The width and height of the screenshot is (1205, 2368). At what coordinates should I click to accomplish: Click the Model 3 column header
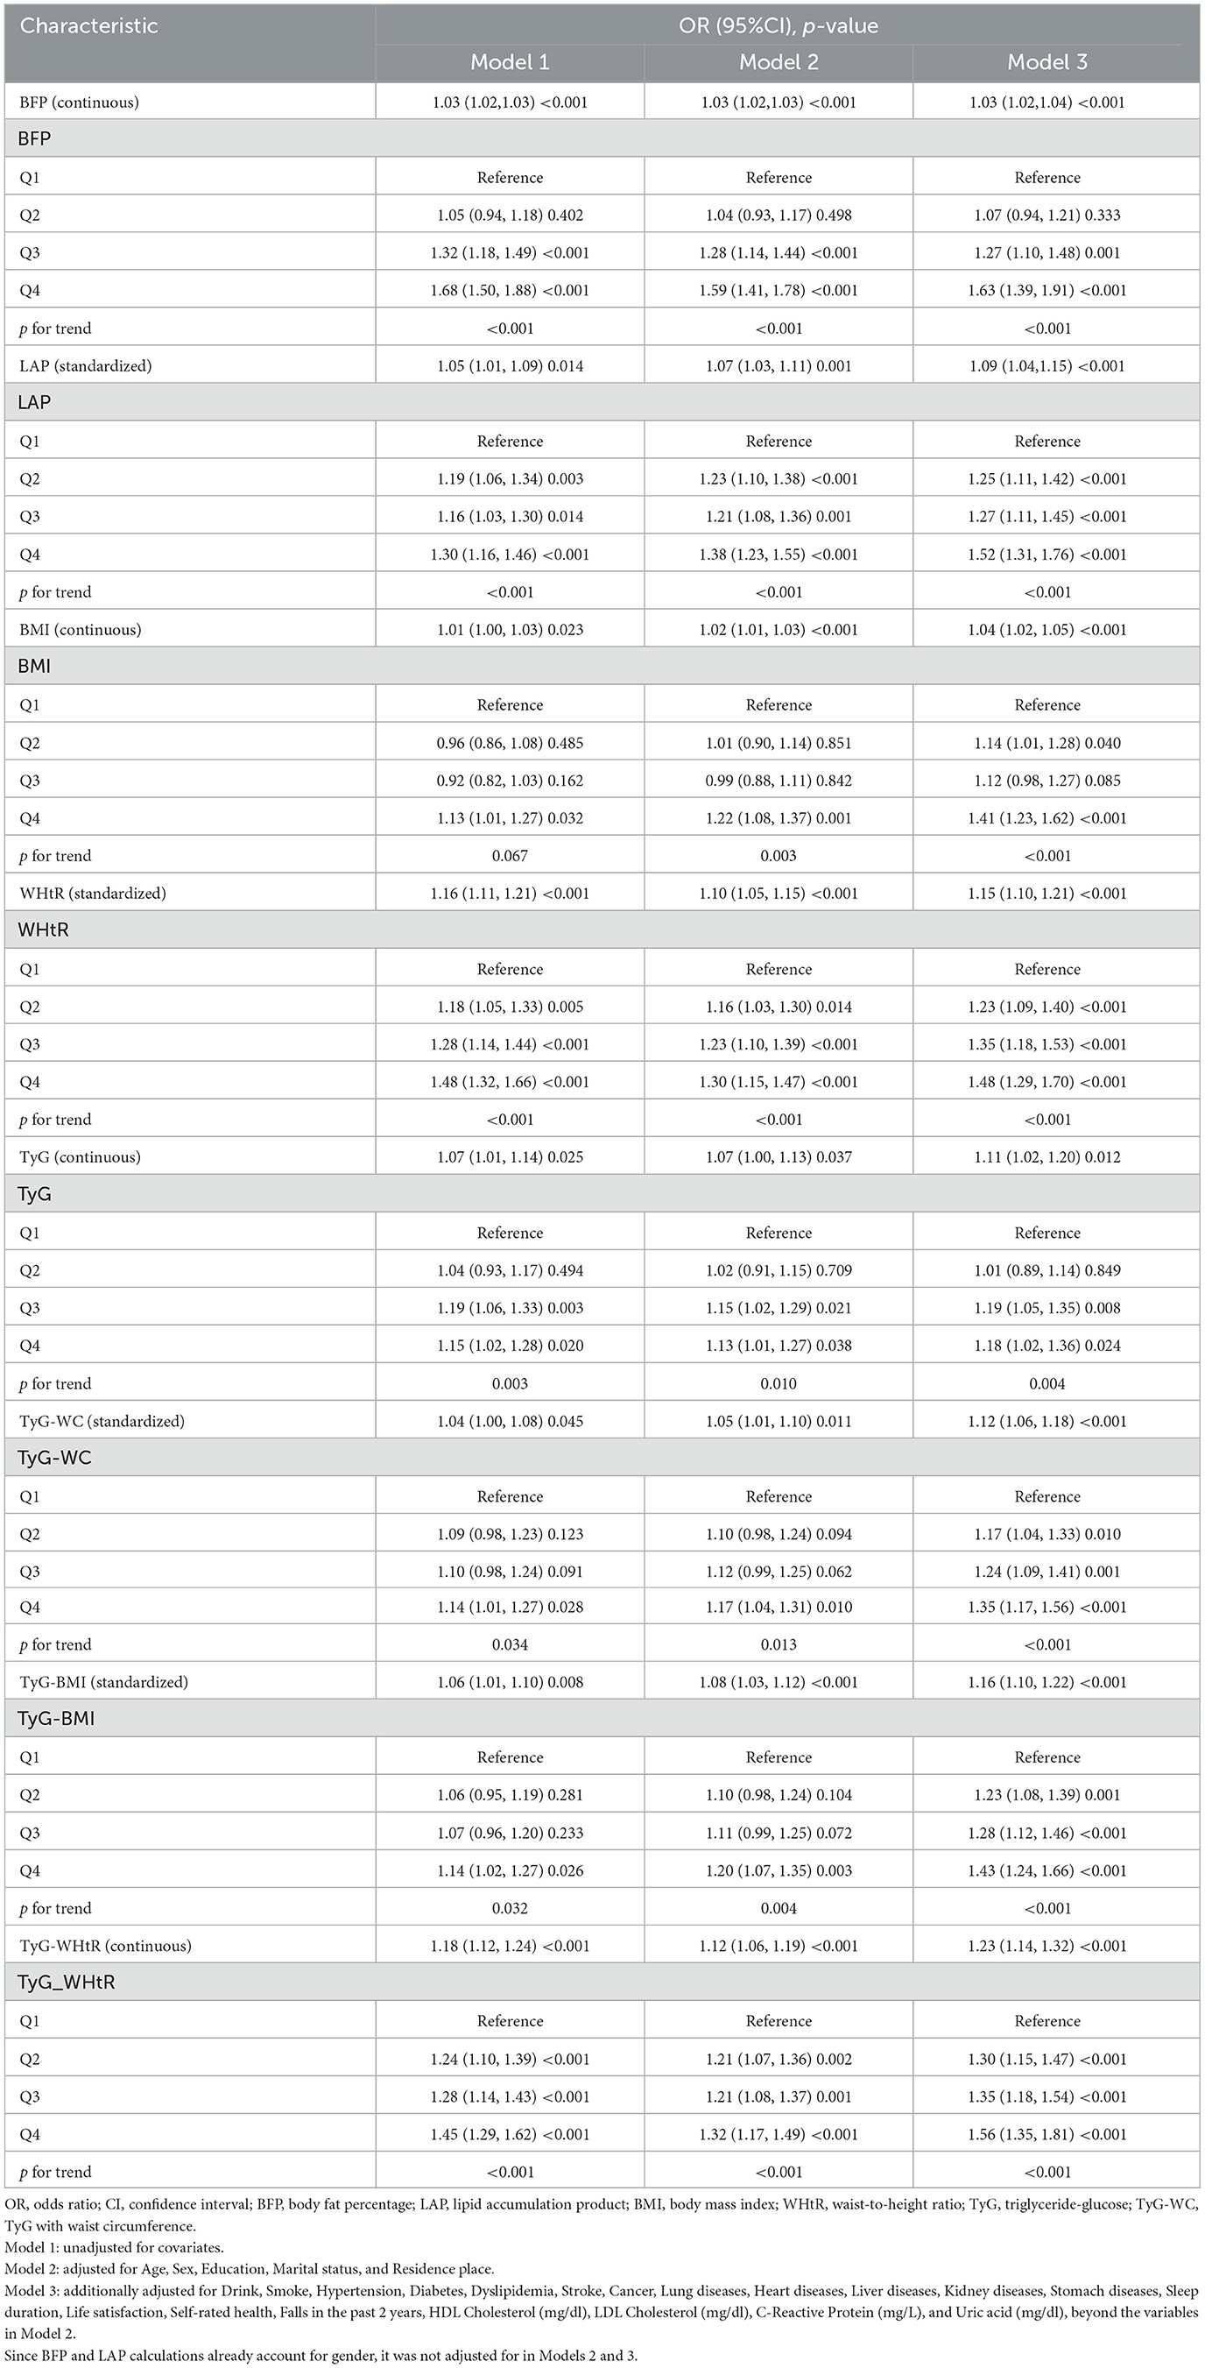(1046, 62)
